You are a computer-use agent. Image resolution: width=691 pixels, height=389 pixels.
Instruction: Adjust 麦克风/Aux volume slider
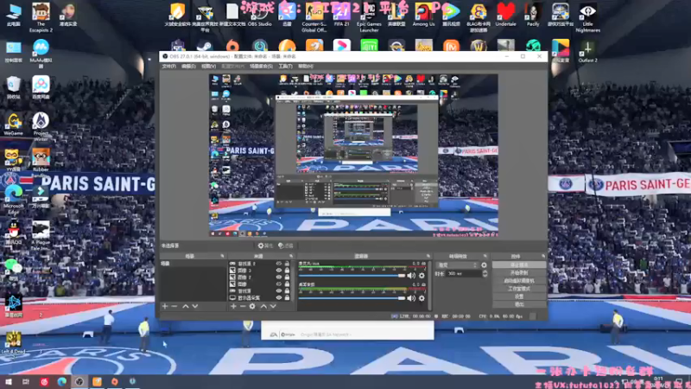tap(352, 276)
